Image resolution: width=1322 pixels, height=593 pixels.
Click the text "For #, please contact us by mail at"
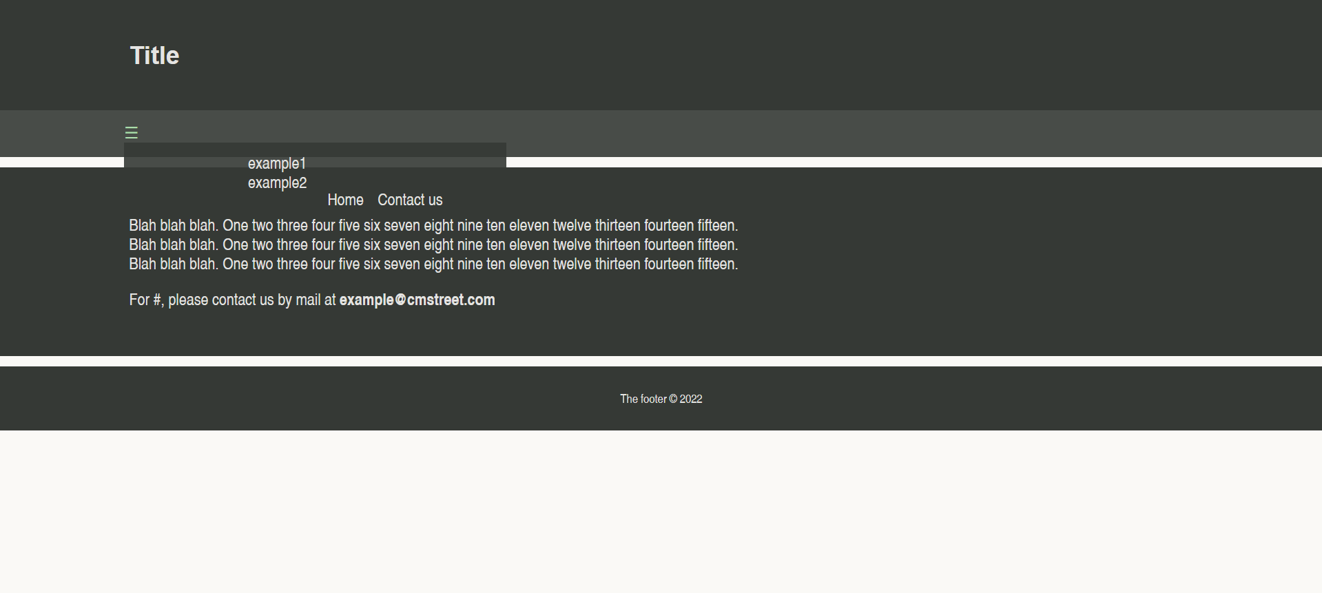232,300
